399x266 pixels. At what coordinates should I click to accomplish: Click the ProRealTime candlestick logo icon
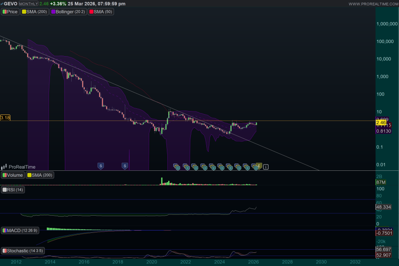(x=5, y=167)
